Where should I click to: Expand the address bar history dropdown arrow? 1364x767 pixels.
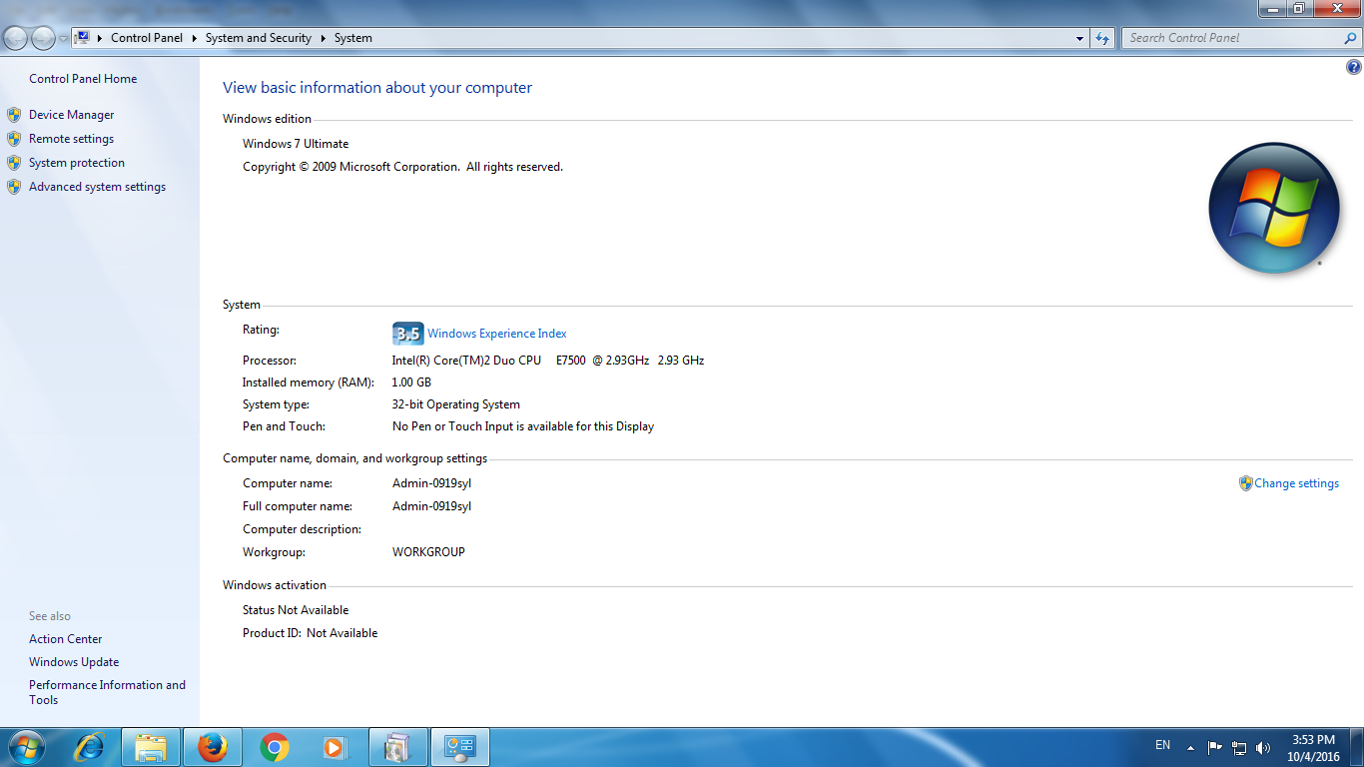click(1079, 38)
